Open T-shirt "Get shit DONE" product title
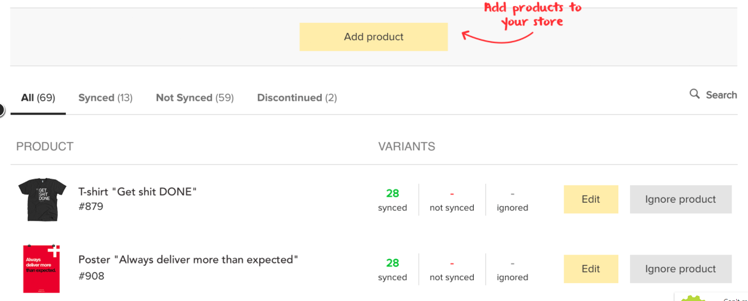The height and width of the screenshot is (301, 748). pos(138,192)
